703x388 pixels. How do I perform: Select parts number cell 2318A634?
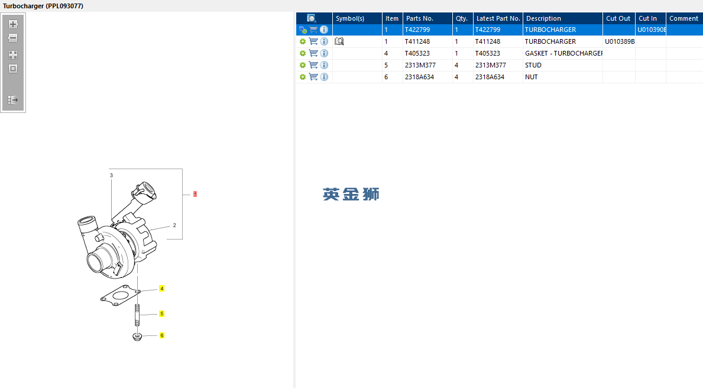427,77
